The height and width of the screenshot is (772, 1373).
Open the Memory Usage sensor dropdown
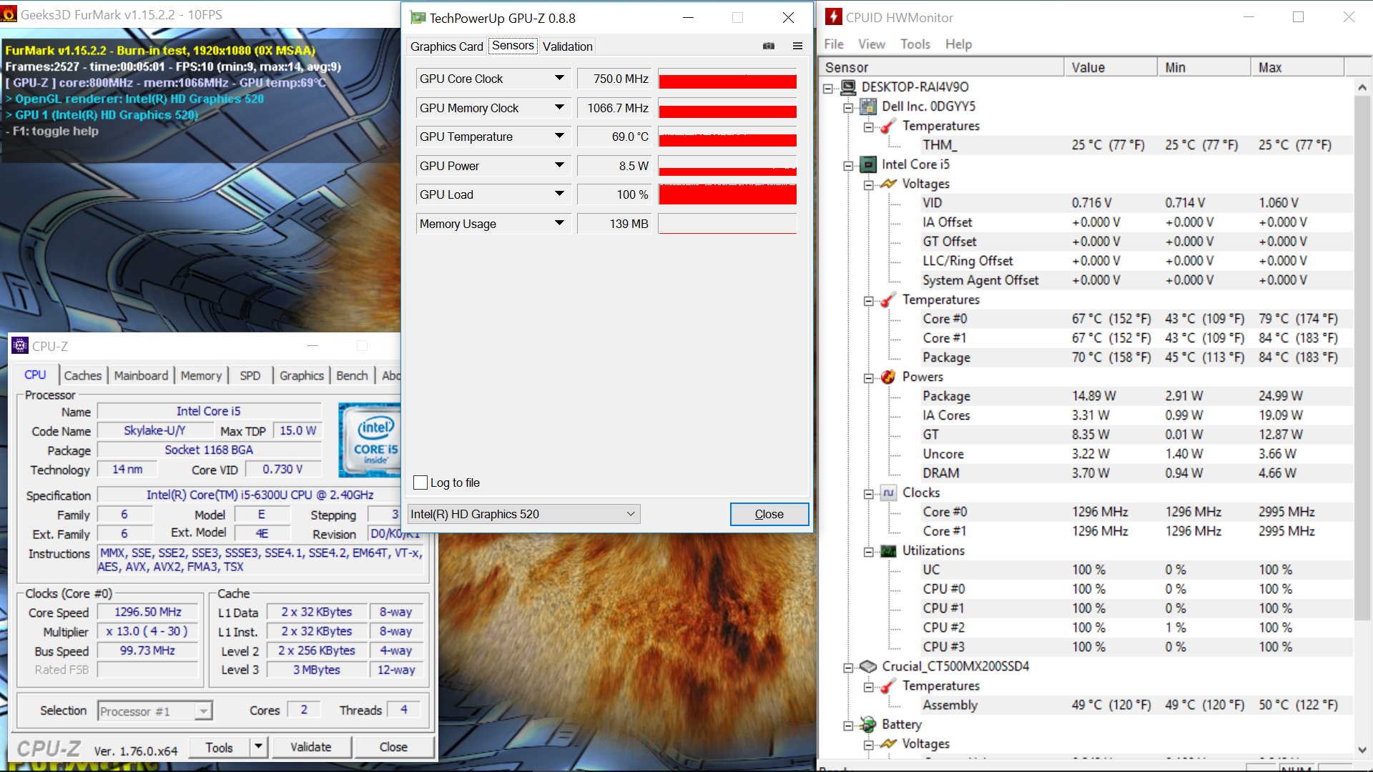(x=559, y=224)
